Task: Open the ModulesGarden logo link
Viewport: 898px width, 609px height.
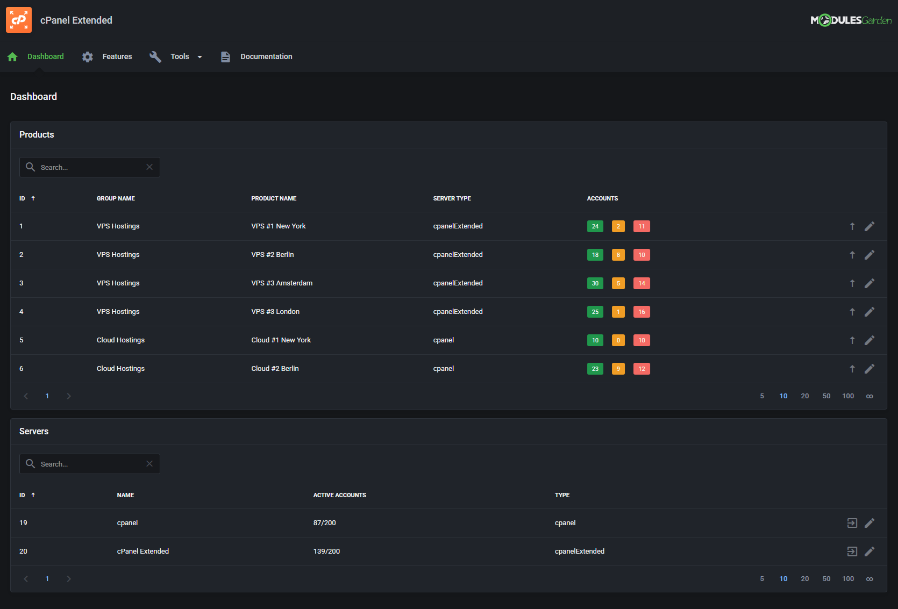Action: click(851, 20)
